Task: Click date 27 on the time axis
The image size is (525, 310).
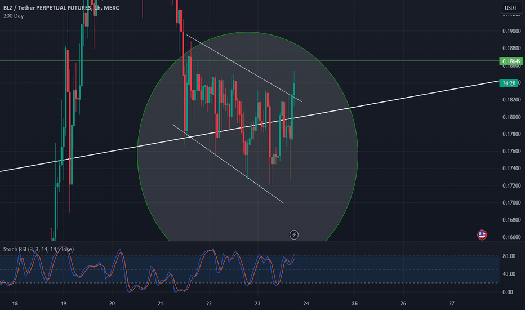Action: point(452,303)
